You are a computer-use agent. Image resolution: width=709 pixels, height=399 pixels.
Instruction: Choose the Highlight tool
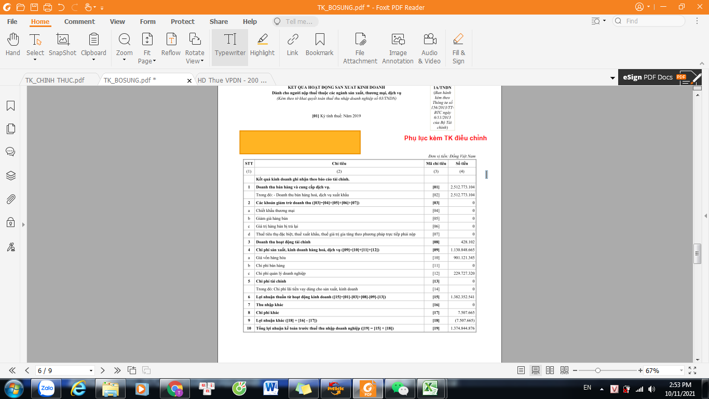tap(262, 45)
